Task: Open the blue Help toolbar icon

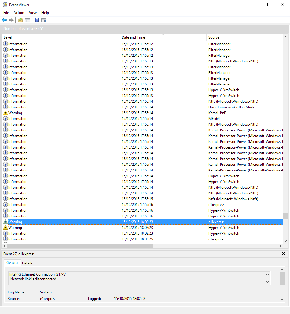Action: coord(37,20)
